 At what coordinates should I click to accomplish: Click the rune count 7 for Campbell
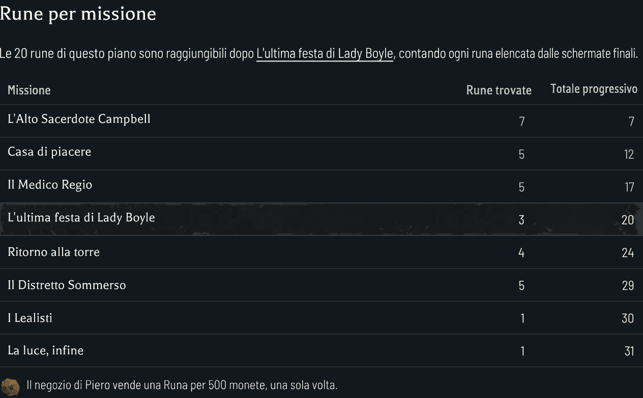[521, 121]
